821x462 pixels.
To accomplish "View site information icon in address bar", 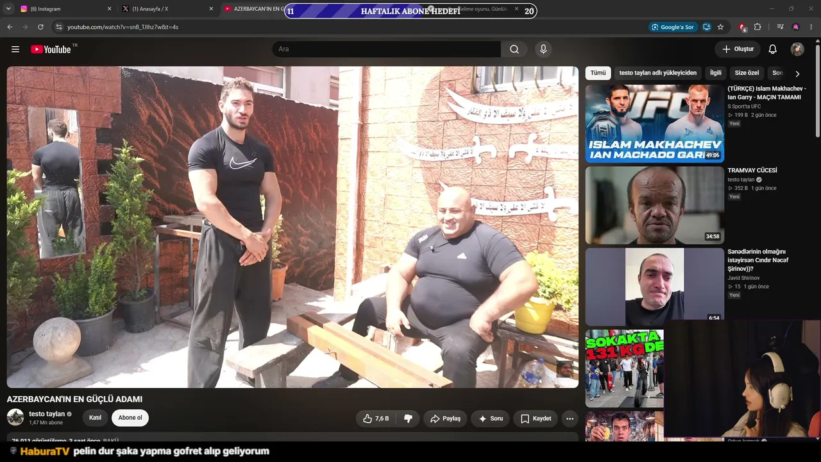I will 58,27.
